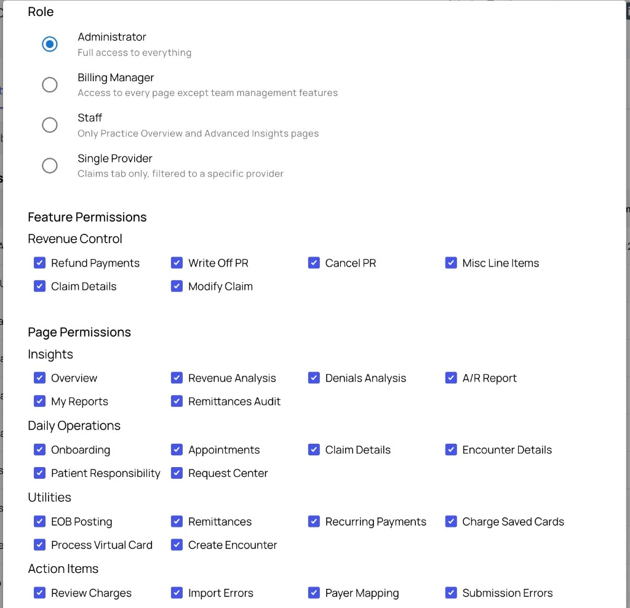
Task: Disable Misc Line Items
Action: pyautogui.click(x=451, y=262)
